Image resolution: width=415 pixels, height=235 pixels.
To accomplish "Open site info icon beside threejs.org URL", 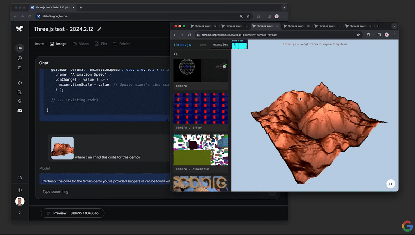I will pyautogui.click(x=198, y=35).
